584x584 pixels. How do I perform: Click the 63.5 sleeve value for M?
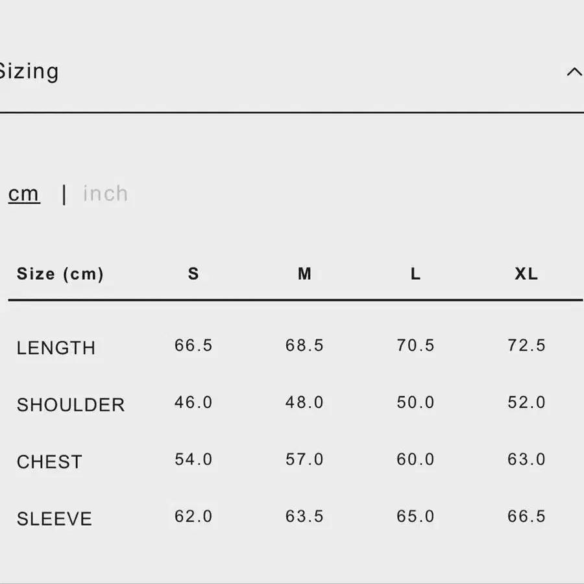[x=304, y=517]
